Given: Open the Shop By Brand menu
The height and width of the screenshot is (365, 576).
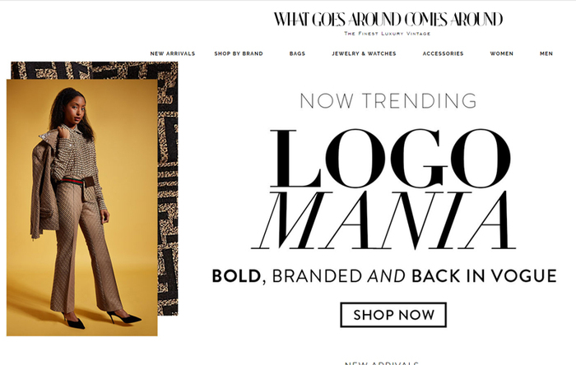Looking at the screenshot, I should coord(239,53).
